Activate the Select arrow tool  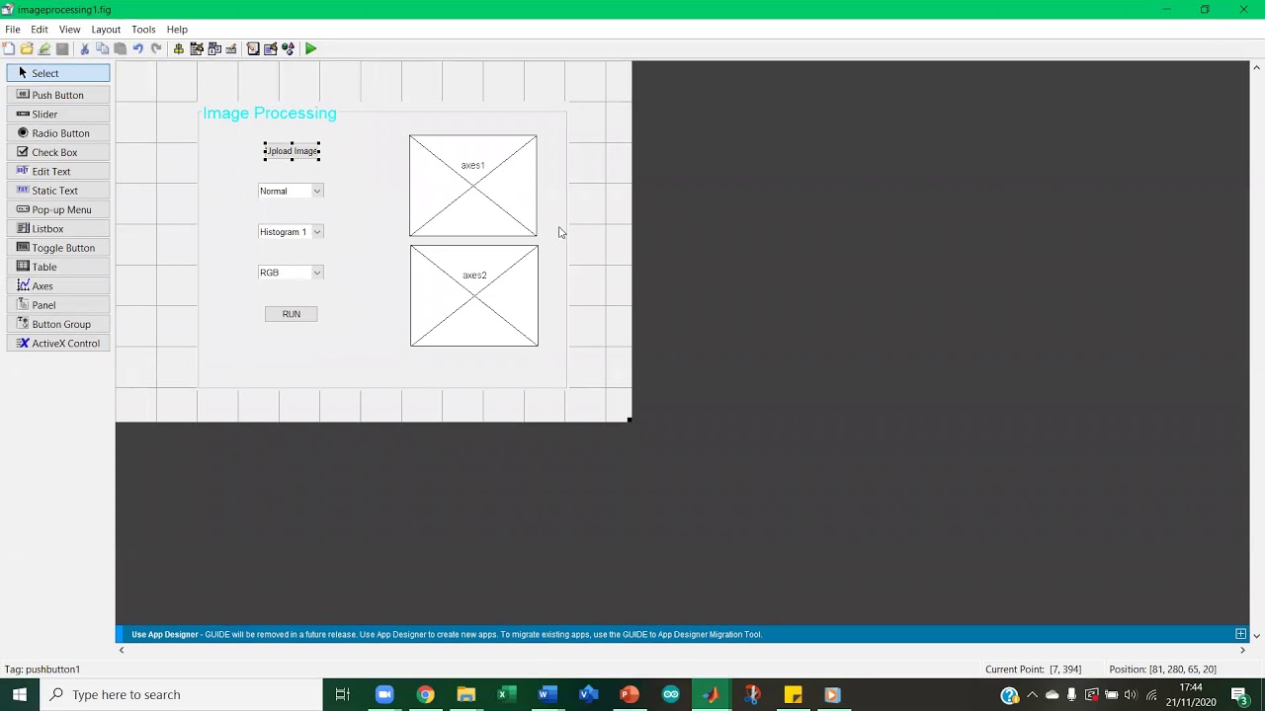point(58,73)
